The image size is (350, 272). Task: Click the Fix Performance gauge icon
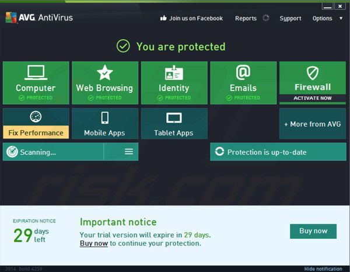pyautogui.click(x=36, y=117)
